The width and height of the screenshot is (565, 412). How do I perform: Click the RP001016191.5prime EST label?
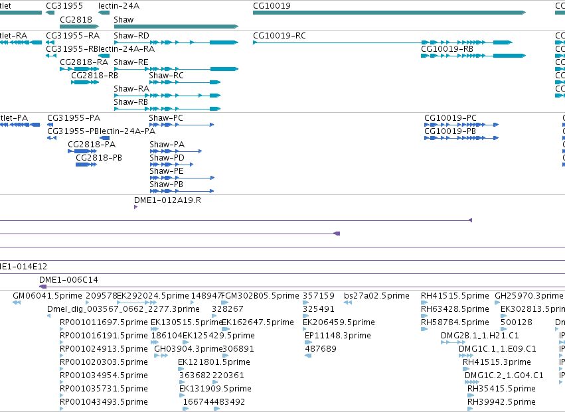pyautogui.click(x=104, y=336)
